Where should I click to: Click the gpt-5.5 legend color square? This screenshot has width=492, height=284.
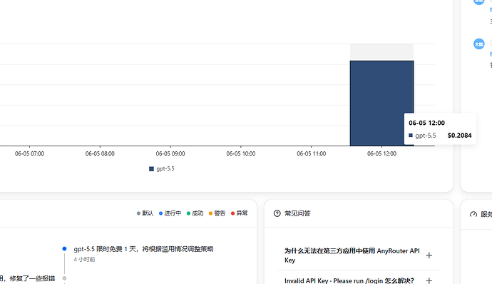pyautogui.click(x=151, y=169)
